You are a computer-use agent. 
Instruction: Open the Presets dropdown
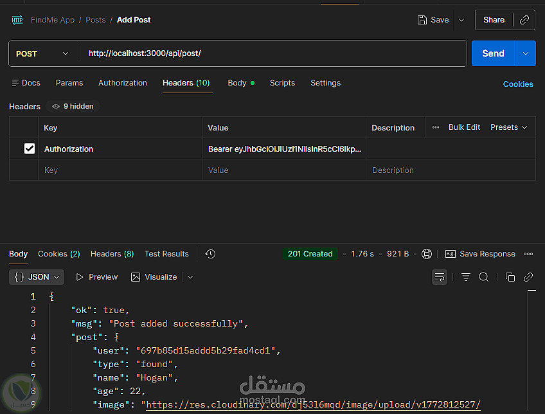pos(509,127)
